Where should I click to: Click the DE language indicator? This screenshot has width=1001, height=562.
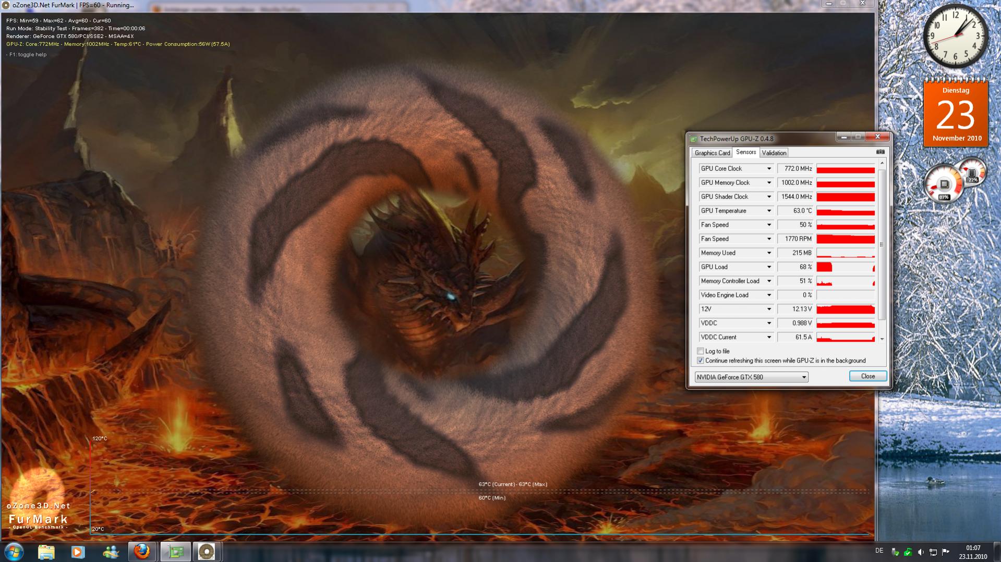[879, 551]
